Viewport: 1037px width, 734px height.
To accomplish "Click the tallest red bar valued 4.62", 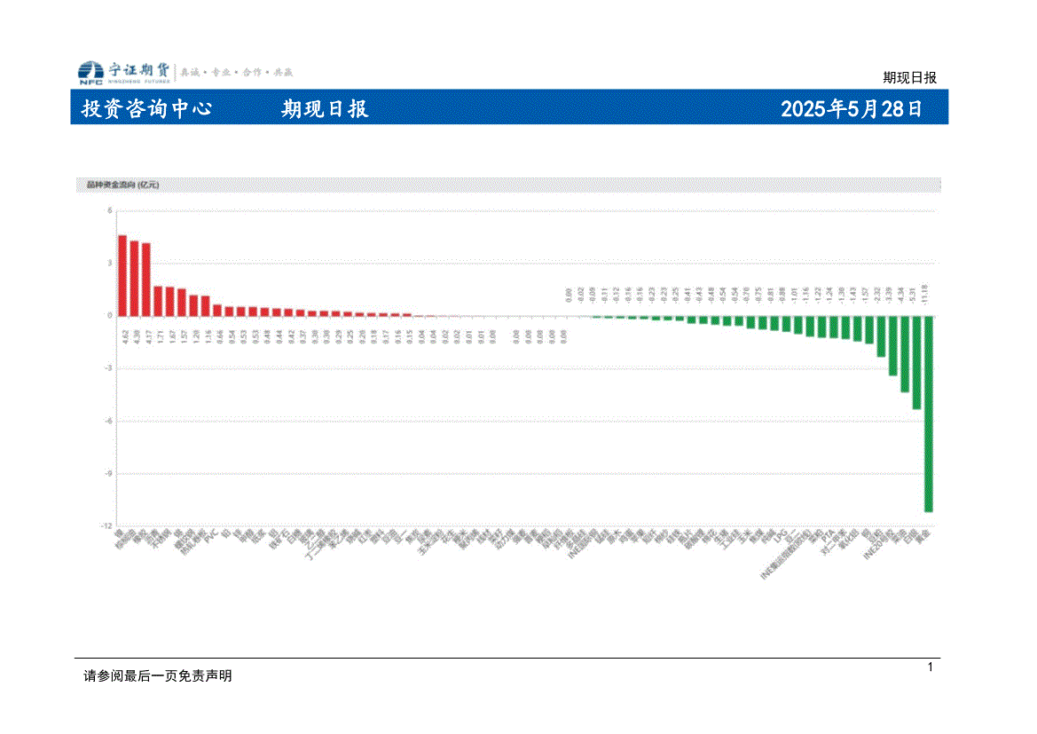I will point(122,275).
